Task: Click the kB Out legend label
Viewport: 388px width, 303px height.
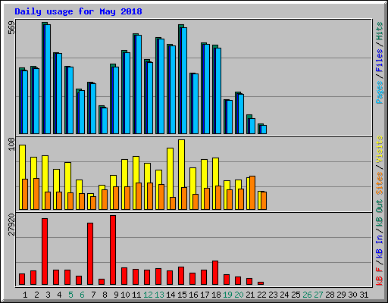Action: coord(380,214)
